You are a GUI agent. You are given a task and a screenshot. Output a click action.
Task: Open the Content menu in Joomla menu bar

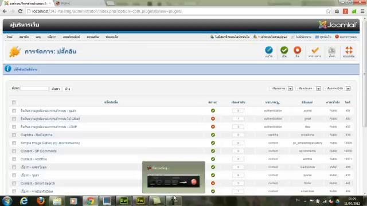click(x=52, y=37)
